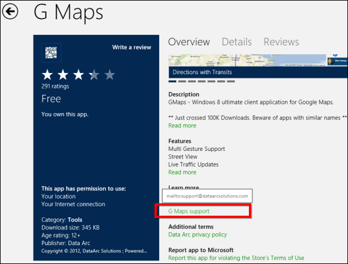Click the Your location permission entry

click(58, 196)
